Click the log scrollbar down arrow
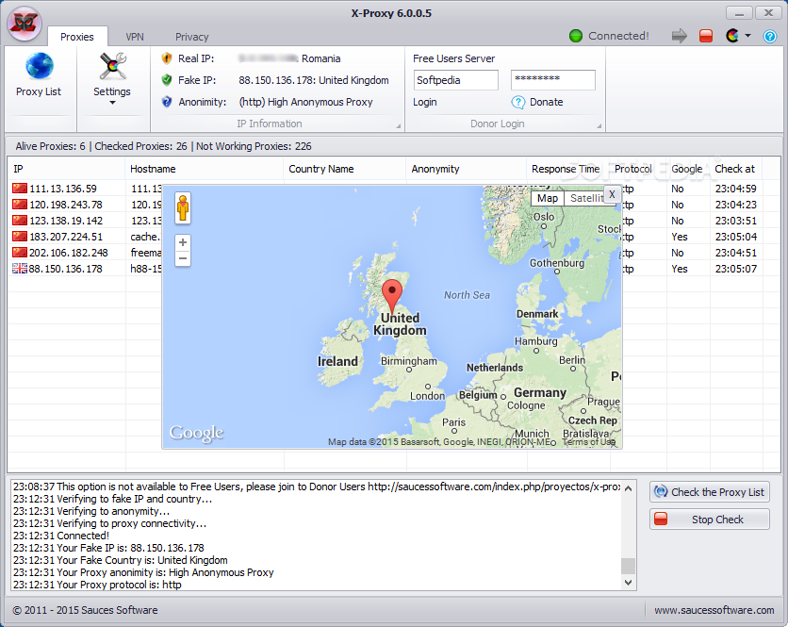Viewport: 788px width, 627px height. point(628,583)
